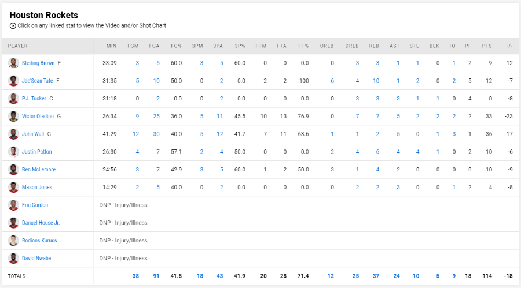View team total 25 defensive rebounds

point(355,276)
